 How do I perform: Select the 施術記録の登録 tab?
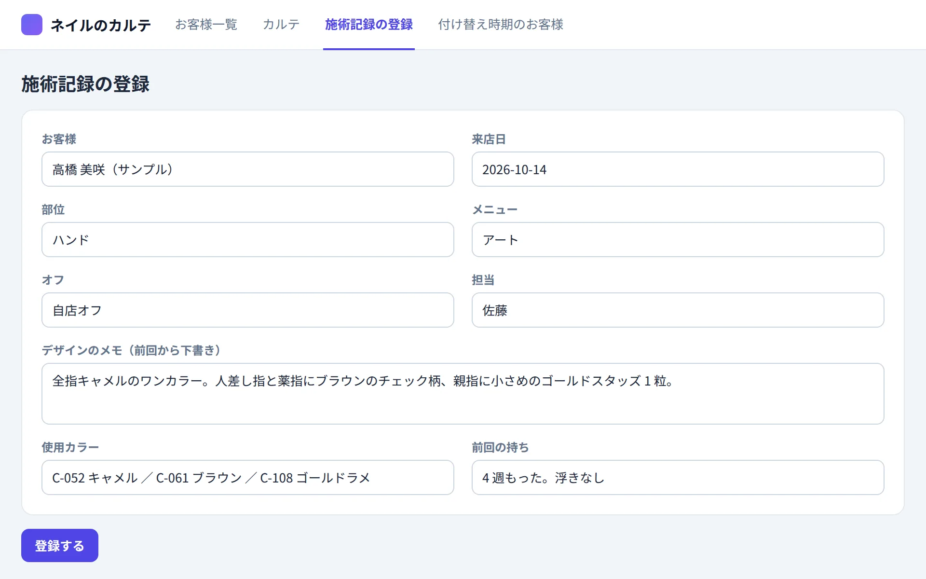click(369, 25)
